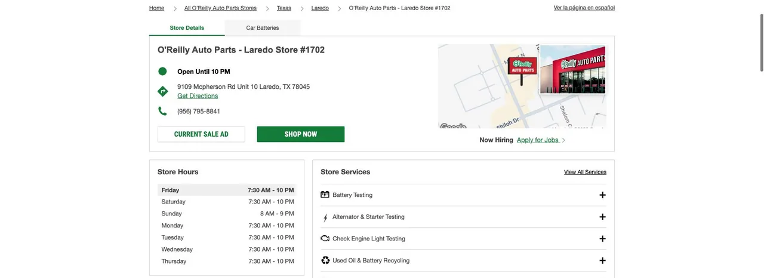Click the Tuesday hours row

[x=227, y=237]
